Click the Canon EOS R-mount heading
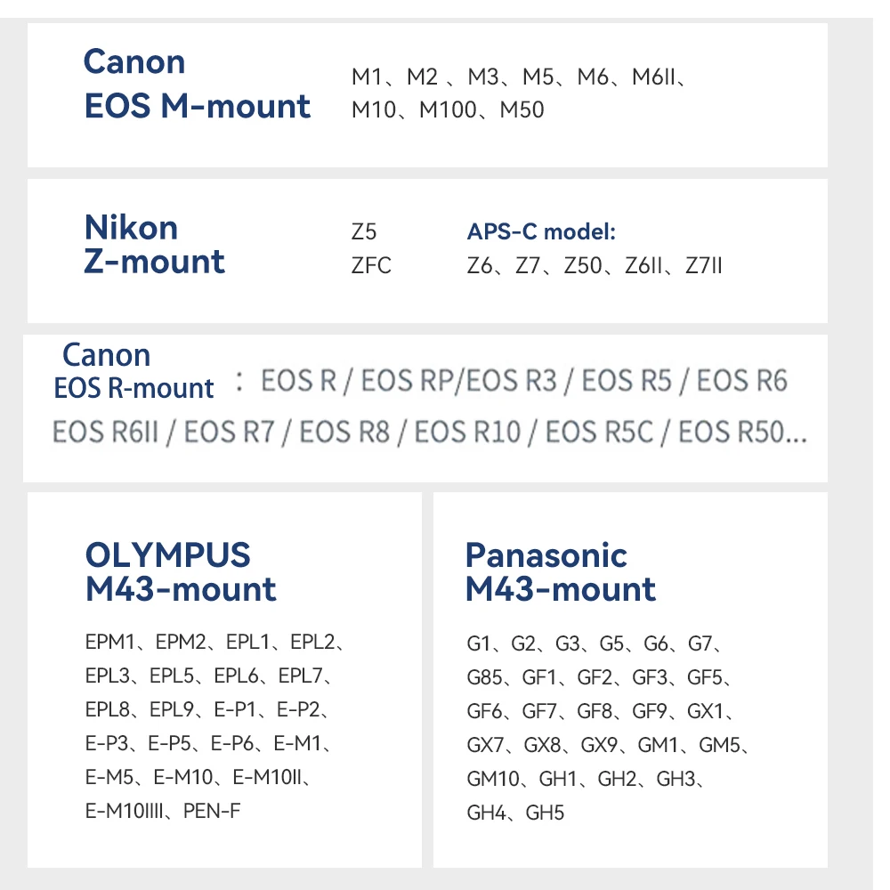Screen dimensions: 890x890 tap(133, 371)
